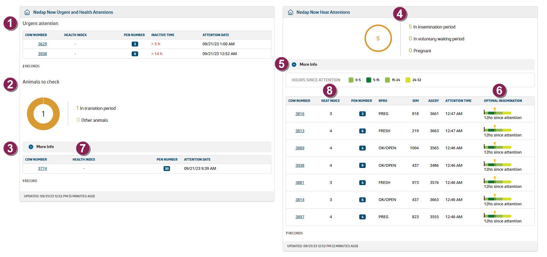Click the Animals to check donut chart
Viewport: 547px width, 257px height.
(x=43, y=114)
